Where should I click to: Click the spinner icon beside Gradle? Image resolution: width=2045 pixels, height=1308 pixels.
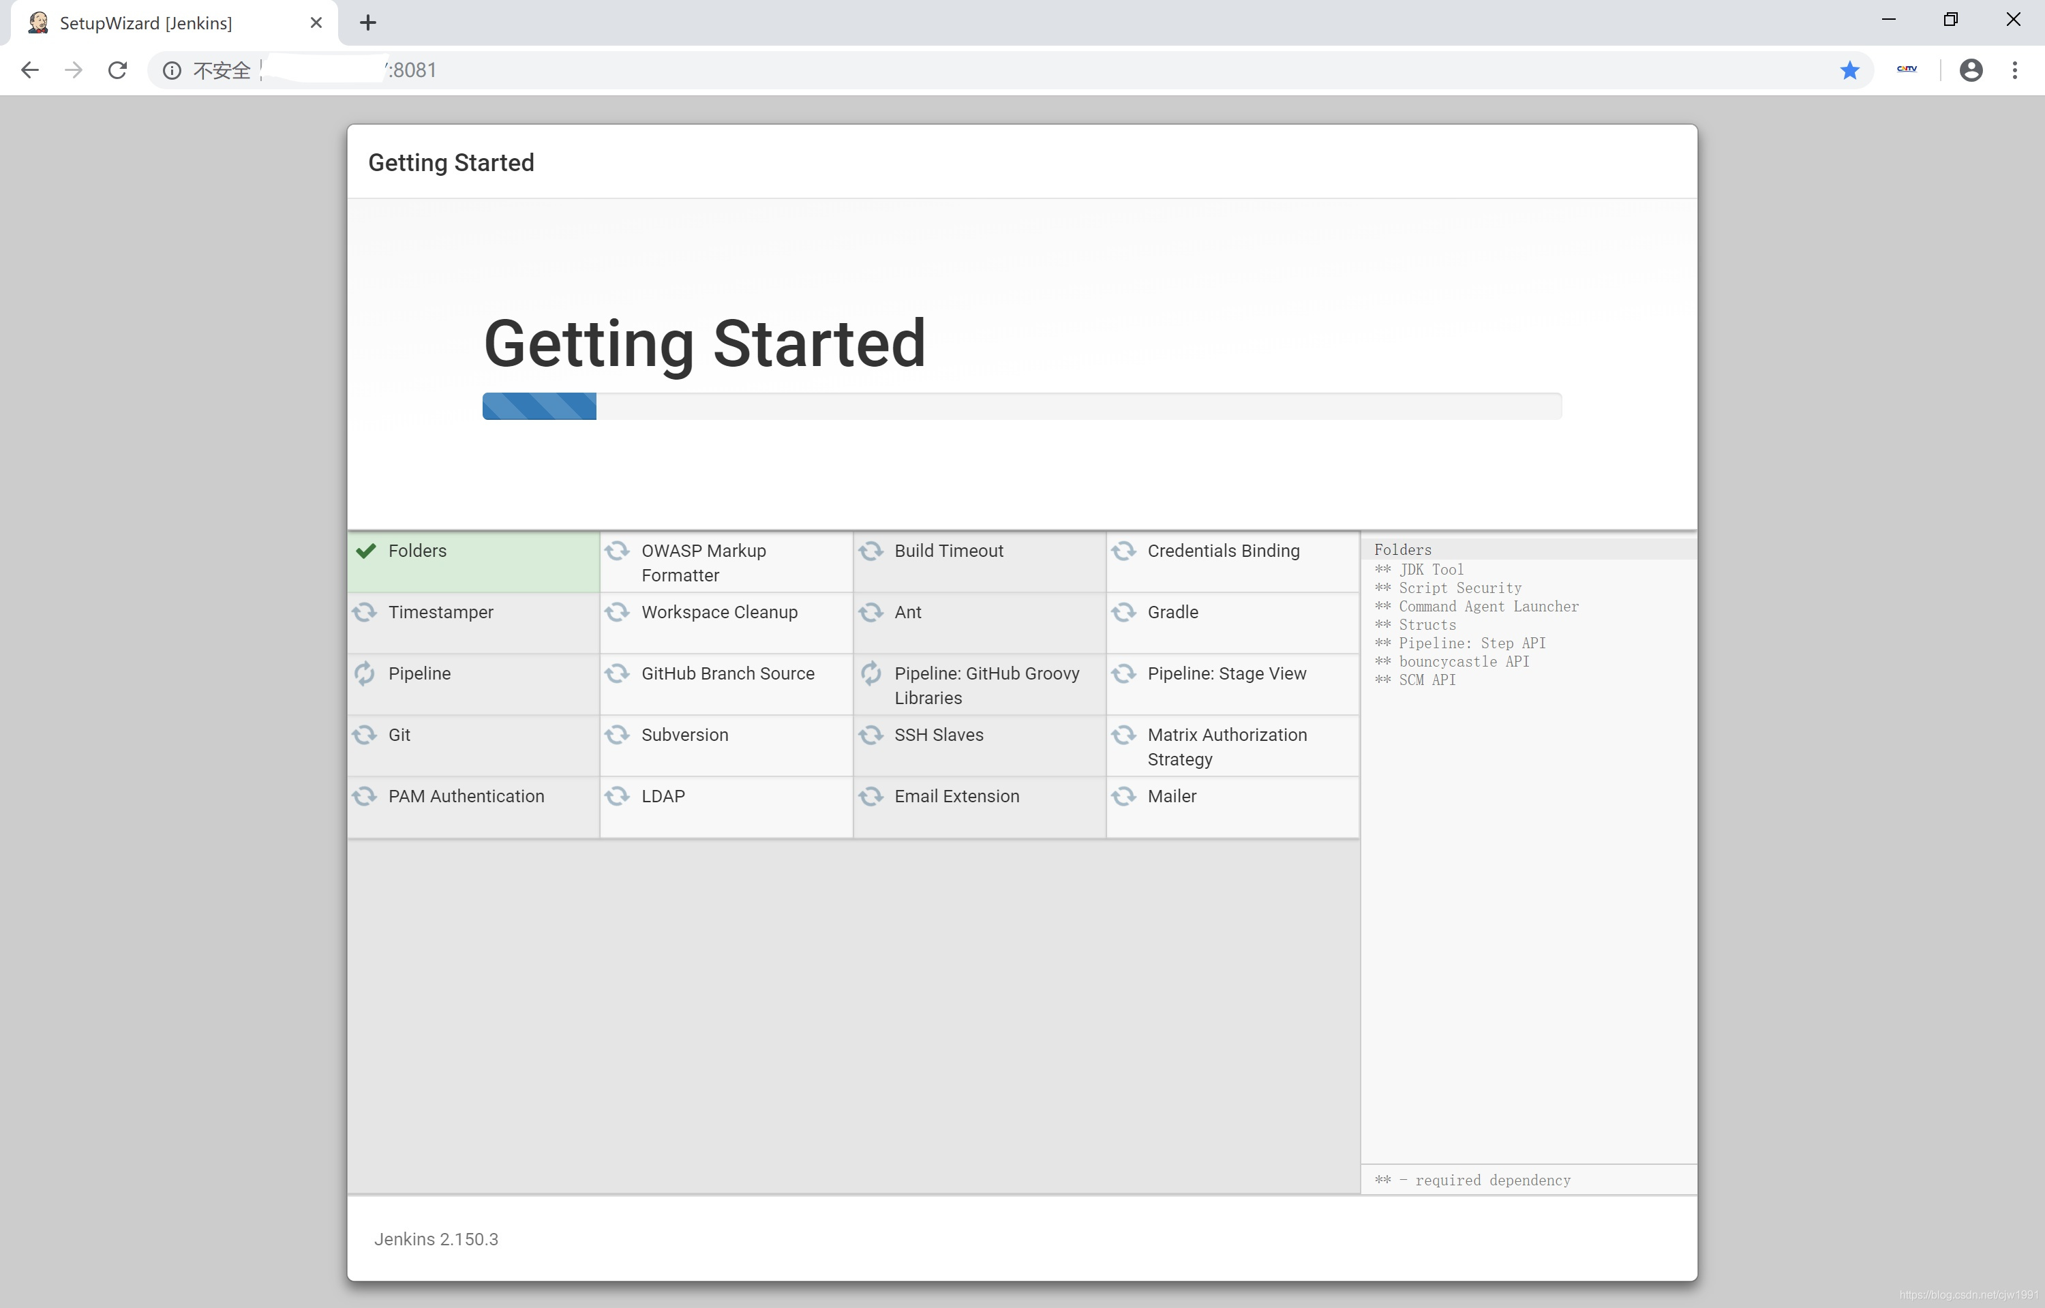click(x=1123, y=612)
